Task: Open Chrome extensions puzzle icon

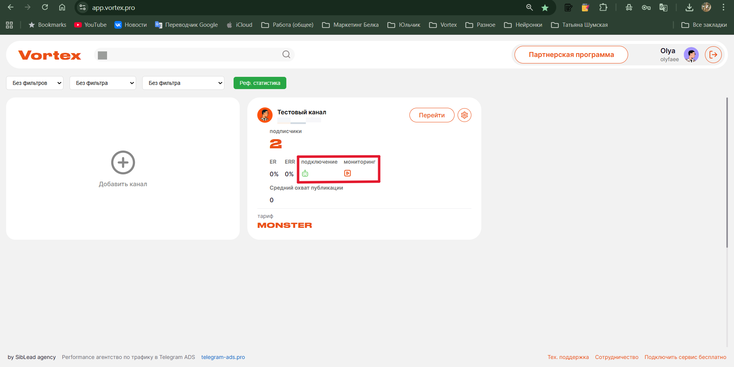Action: coord(603,7)
